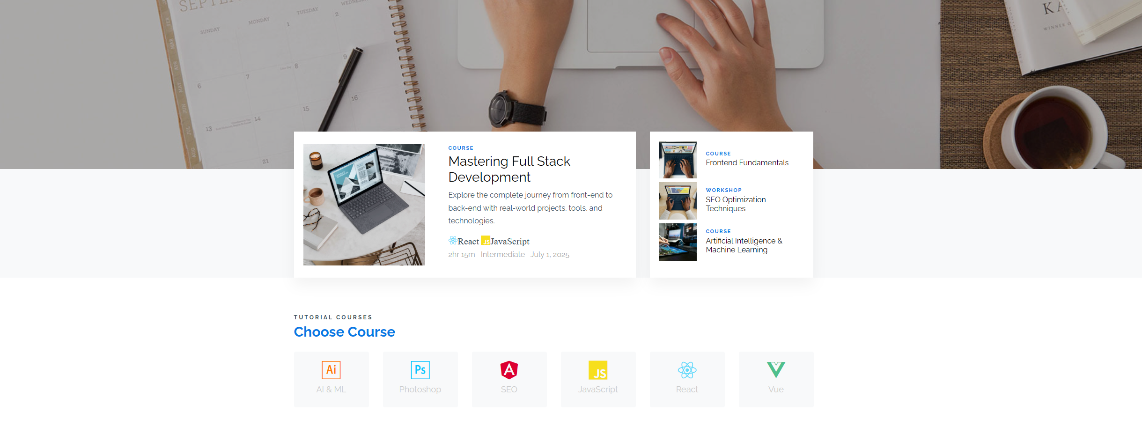Click the Adobe Illustrator Ai icon
The height and width of the screenshot is (427, 1142).
(x=331, y=370)
